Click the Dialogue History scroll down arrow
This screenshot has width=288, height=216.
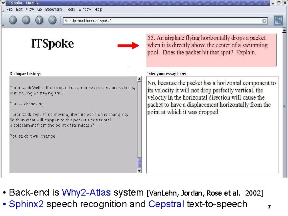tap(140, 171)
